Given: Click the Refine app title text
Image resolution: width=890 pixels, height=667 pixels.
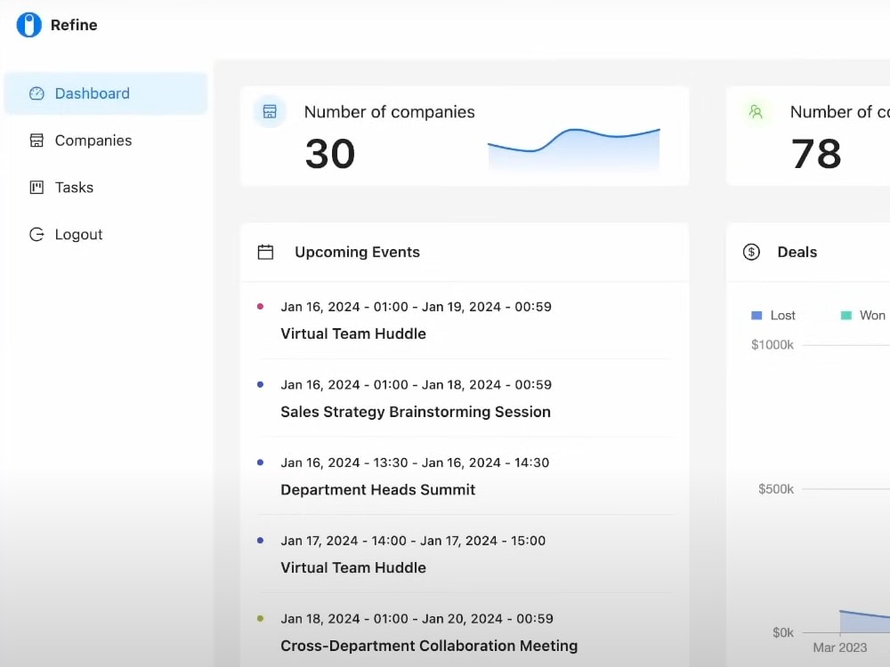Looking at the screenshot, I should (74, 26).
